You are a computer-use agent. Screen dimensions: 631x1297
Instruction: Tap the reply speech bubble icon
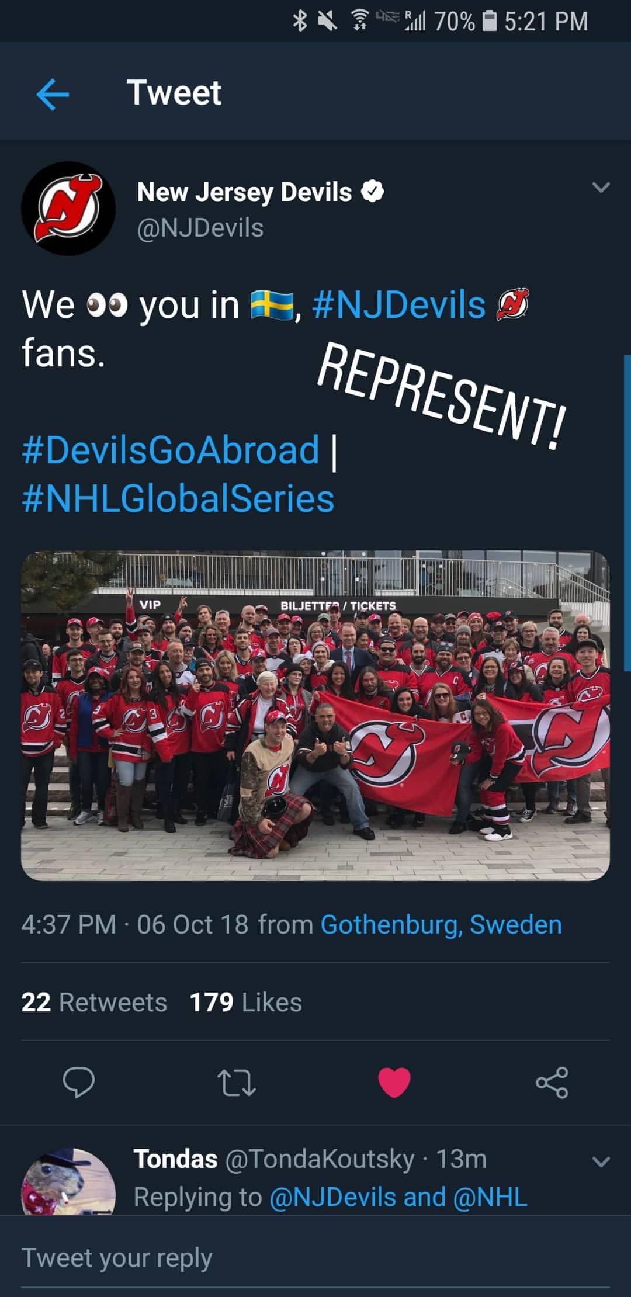79,1083
